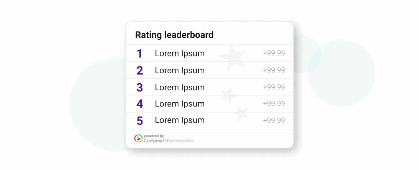Click the +99.99 score in rank 5 row

coord(274,120)
